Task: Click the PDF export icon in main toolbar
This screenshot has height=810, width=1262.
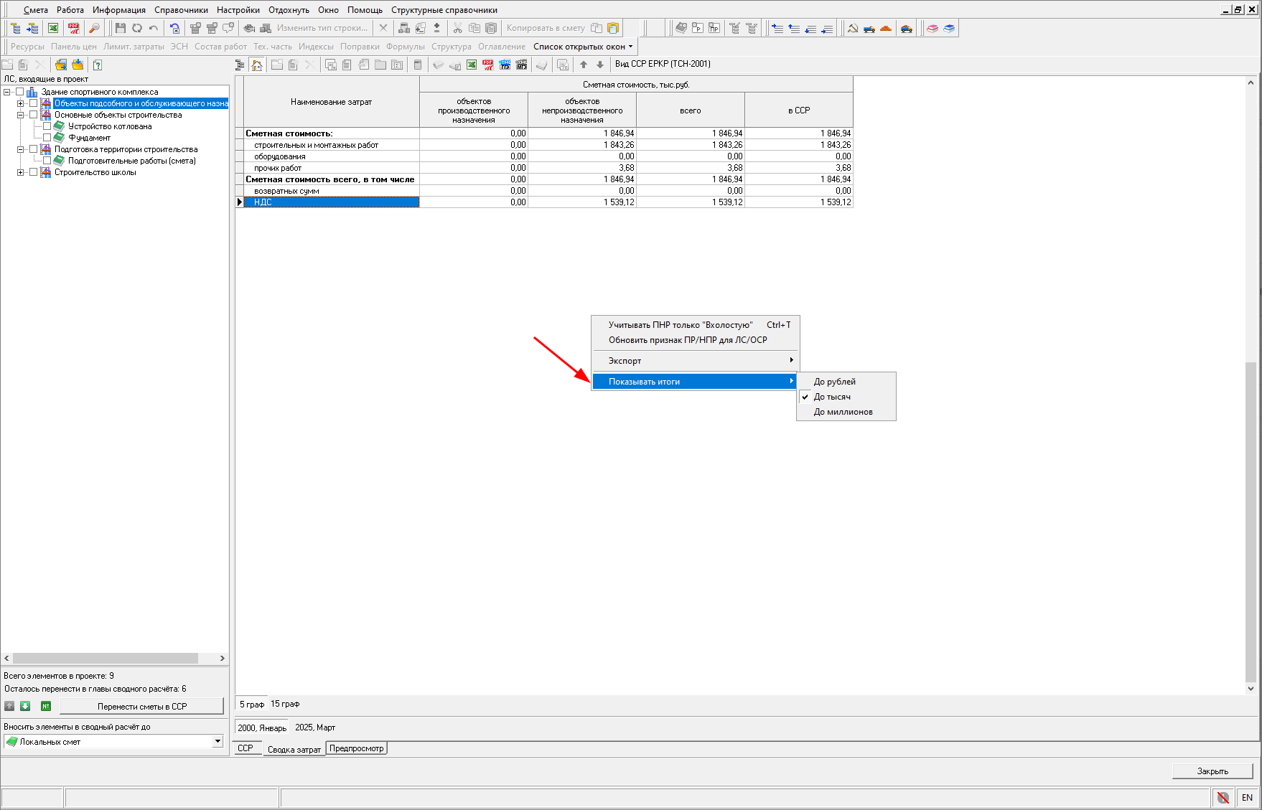Action: (x=73, y=28)
